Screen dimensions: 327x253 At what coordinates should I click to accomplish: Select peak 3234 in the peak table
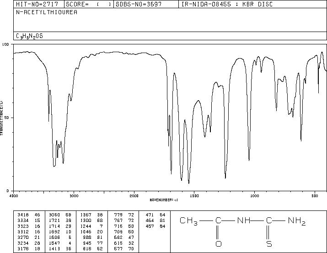tap(23, 243)
